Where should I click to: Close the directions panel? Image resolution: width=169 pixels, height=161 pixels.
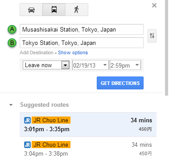pyautogui.click(x=154, y=5)
